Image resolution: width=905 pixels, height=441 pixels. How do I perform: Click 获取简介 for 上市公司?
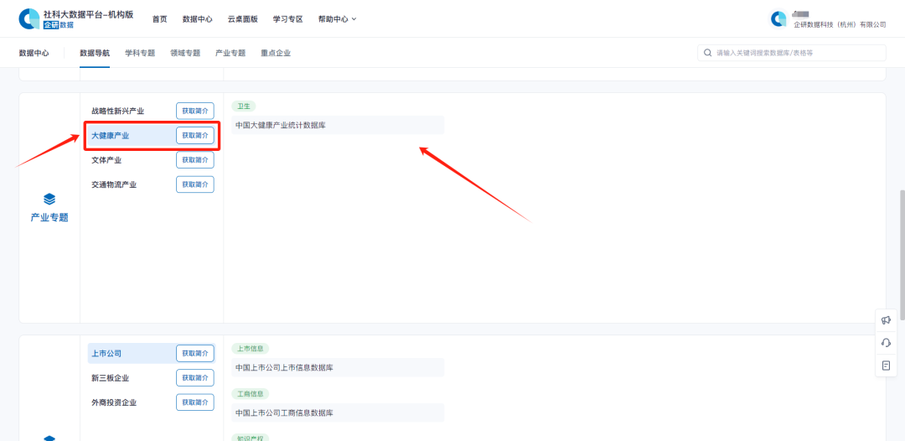click(195, 353)
